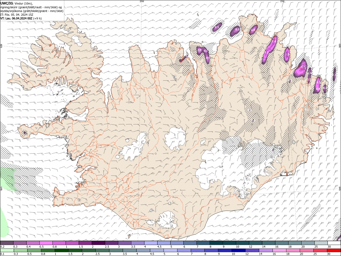Select the 'VT: Lau. 06.04.2024 00Z (+9 h)' line
The height and width of the screenshot is (256, 341).
click(21, 18)
